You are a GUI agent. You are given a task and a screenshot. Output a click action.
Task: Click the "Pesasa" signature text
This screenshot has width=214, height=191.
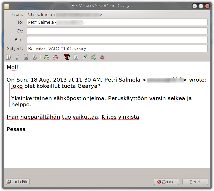click(16, 129)
